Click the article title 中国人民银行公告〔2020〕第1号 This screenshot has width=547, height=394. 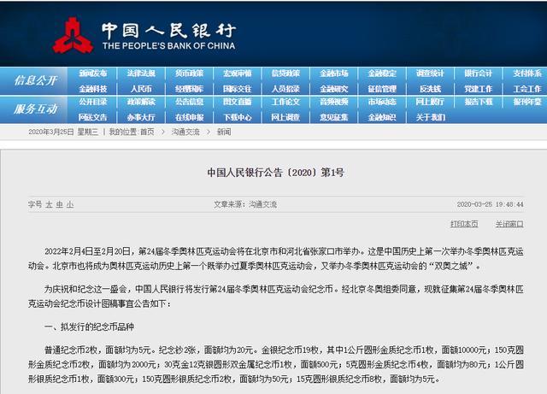(275, 173)
